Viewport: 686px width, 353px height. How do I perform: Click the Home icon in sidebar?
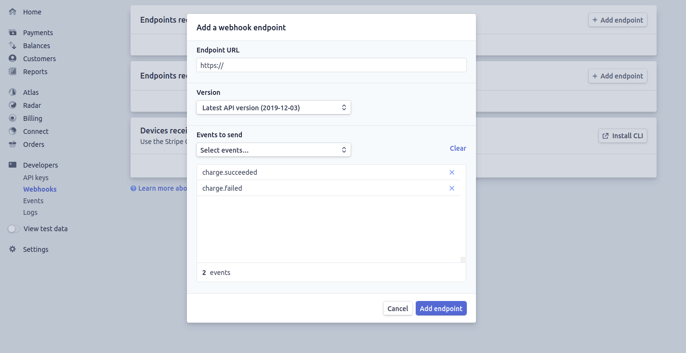pyautogui.click(x=13, y=12)
